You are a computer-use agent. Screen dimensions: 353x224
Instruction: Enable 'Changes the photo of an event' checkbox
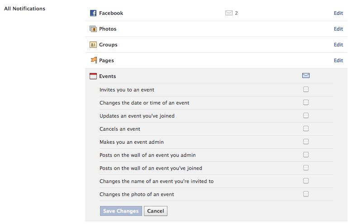[306, 194]
